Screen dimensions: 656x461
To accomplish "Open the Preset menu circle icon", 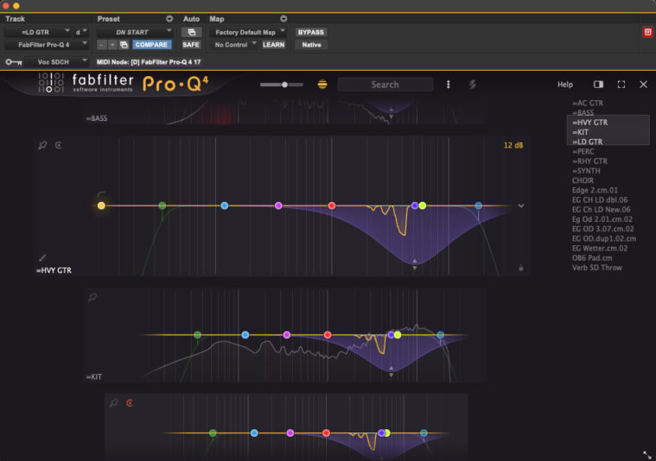I will [169, 19].
